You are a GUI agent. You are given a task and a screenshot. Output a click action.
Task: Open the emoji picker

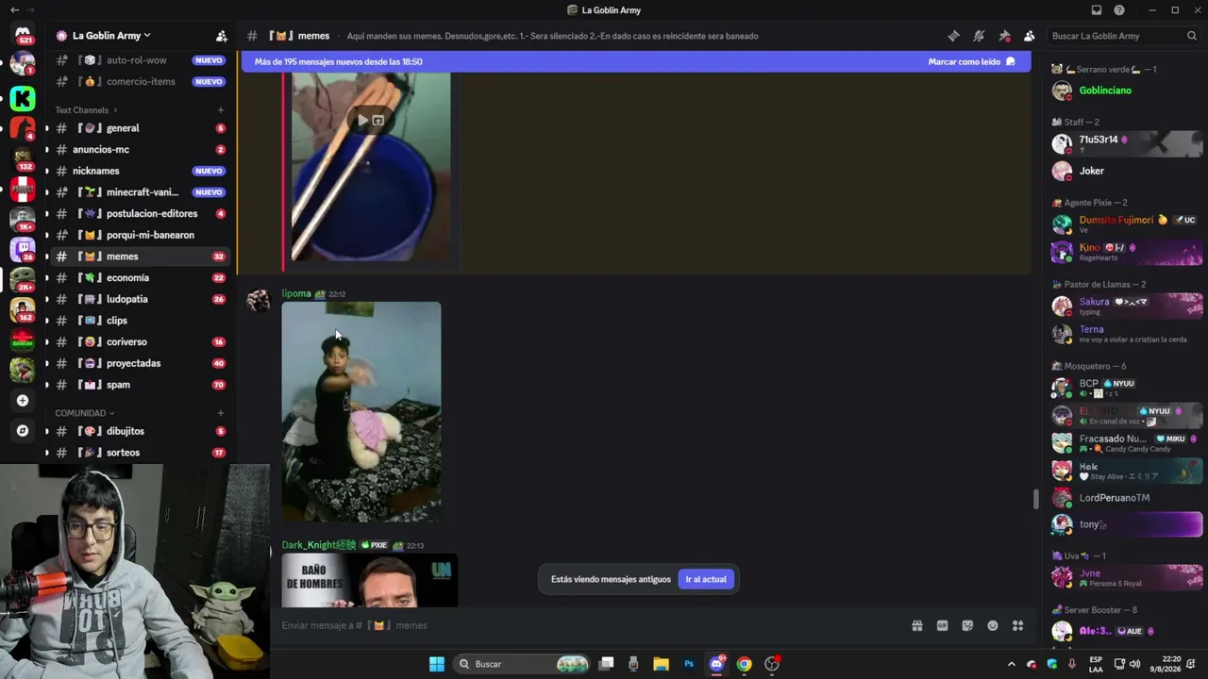coord(993,625)
